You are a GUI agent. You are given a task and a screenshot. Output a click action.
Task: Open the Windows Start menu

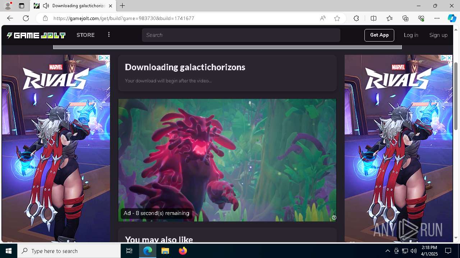9,251
